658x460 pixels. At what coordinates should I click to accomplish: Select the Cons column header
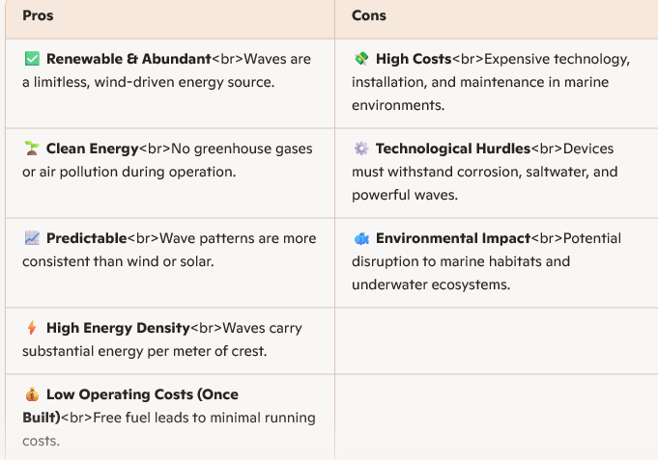(x=369, y=16)
